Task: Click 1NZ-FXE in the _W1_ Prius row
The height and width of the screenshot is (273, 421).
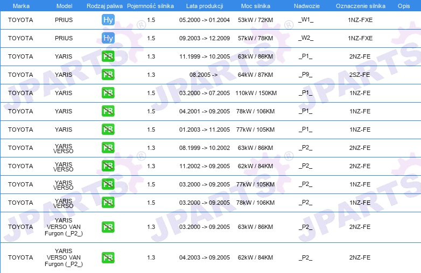Action: point(360,20)
